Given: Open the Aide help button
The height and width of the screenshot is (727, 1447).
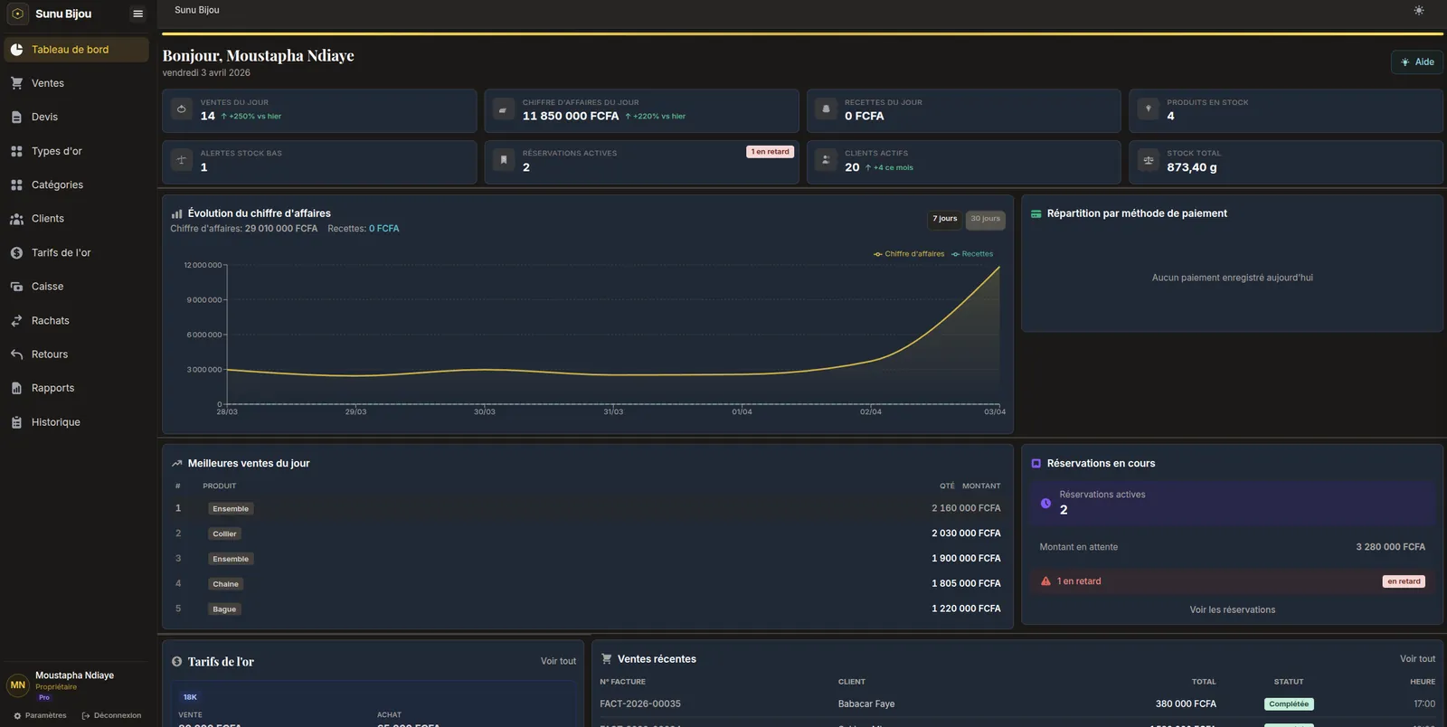Looking at the screenshot, I should pos(1417,62).
